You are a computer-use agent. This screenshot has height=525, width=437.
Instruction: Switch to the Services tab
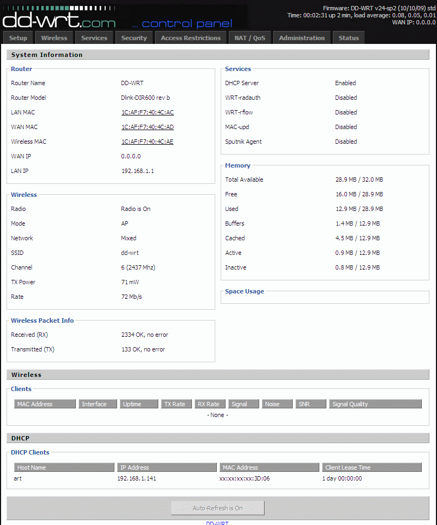coord(94,38)
